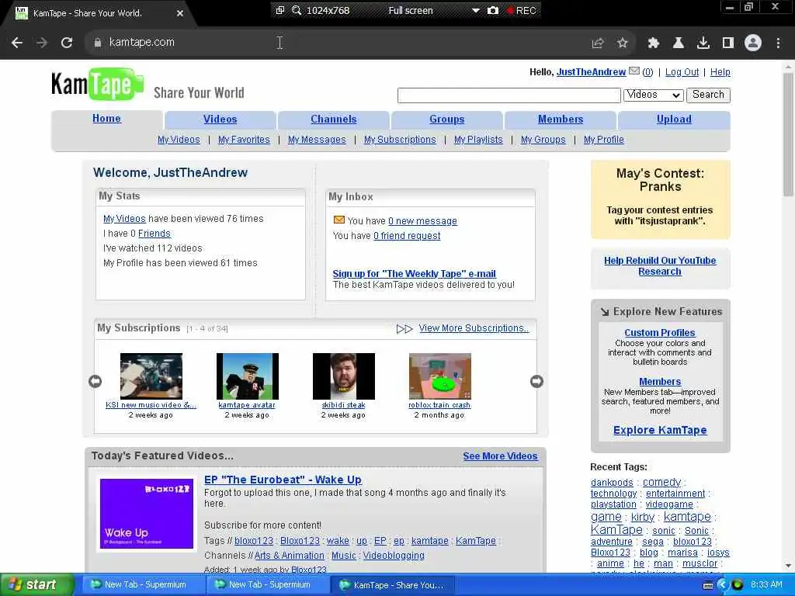Viewport: 795px width, 596px height.
Task: Open the Channels tab
Action: [x=334, y=119]
